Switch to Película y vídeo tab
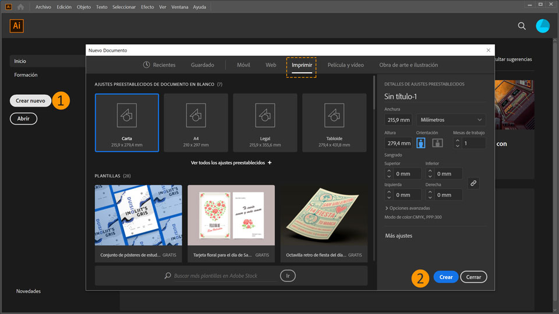The image size is (559, 314). point(346,65)
